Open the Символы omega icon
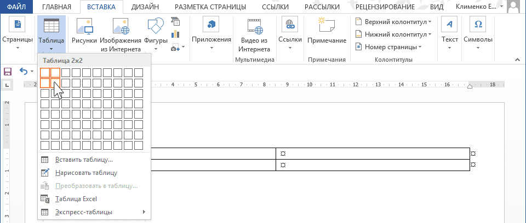 (478, 25)
